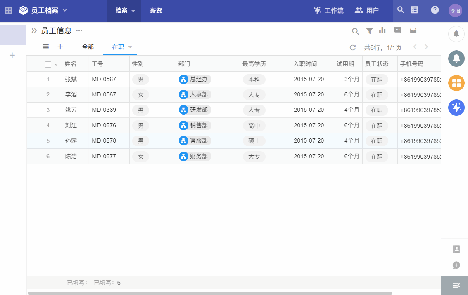Toggle the select-all checkbox in the header
Screen dimensions: 468x295
[x=48, y=64]
